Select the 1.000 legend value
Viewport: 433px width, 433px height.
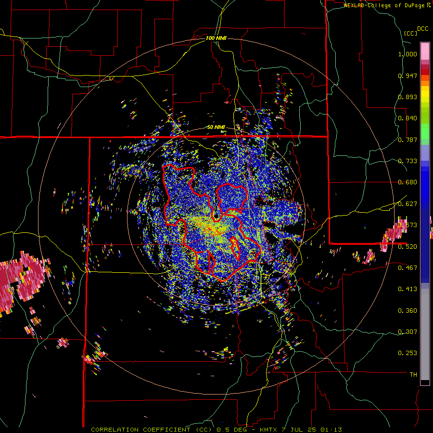click(x=408, y=54)
